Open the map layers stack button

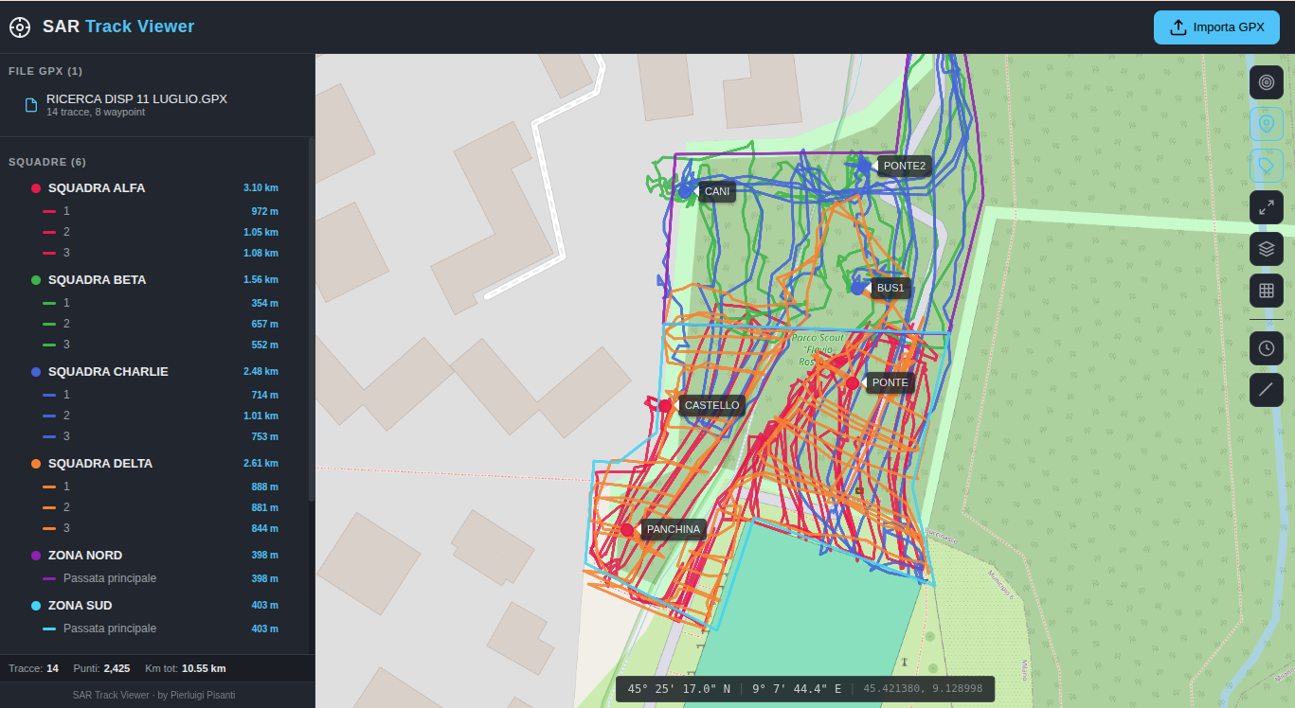pyautogui.click(x=1267, y=249)
